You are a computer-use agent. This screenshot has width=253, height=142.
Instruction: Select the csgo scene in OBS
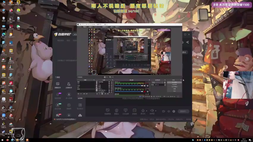pyautogui.click(x=86, y=86)
